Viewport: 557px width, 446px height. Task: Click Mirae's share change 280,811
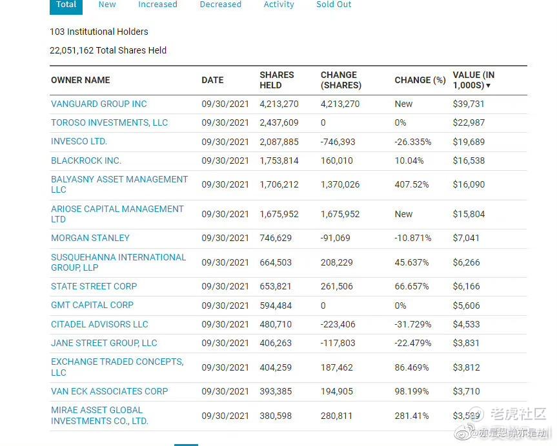pos(336,416)
